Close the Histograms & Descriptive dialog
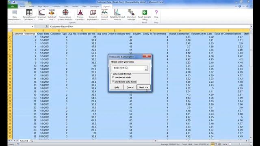 tap(147, 56)
